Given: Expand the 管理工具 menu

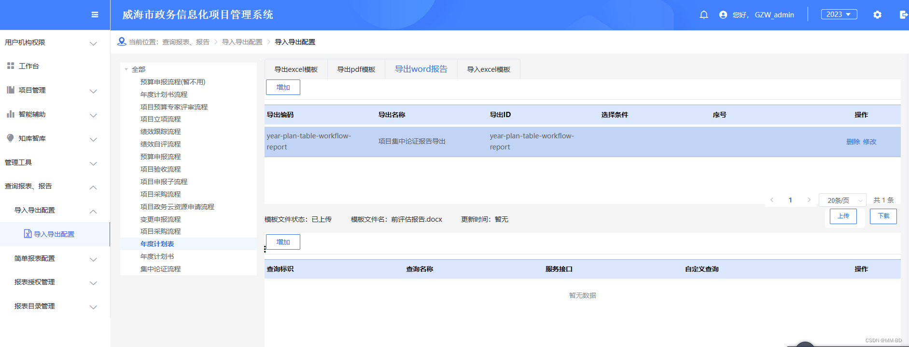Looking at the screenshot, I should click(x=94, y=163).
